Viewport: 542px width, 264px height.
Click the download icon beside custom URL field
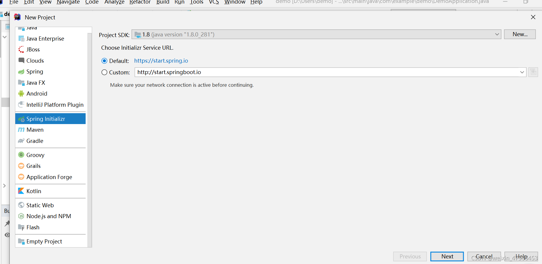pos(533,72)
